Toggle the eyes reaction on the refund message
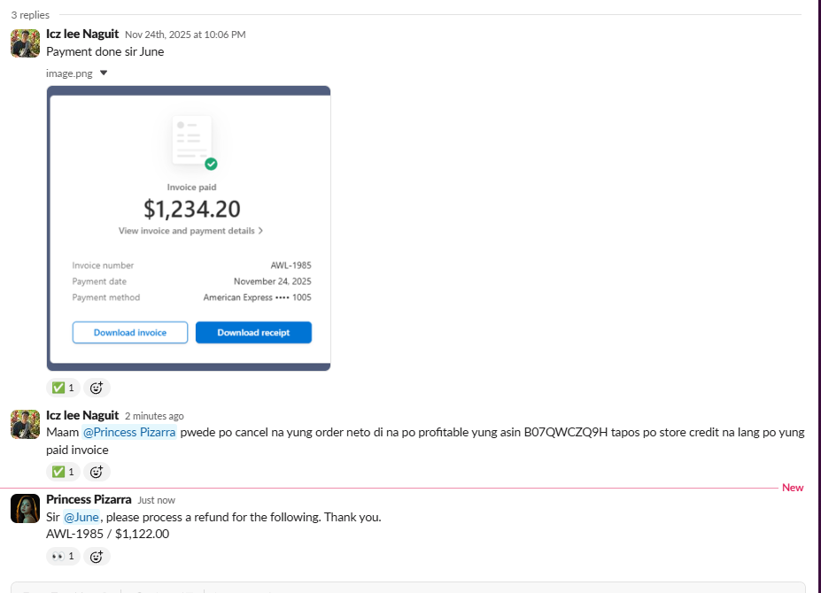Screen dimensions: 821x593 click(x=62, y=556)
